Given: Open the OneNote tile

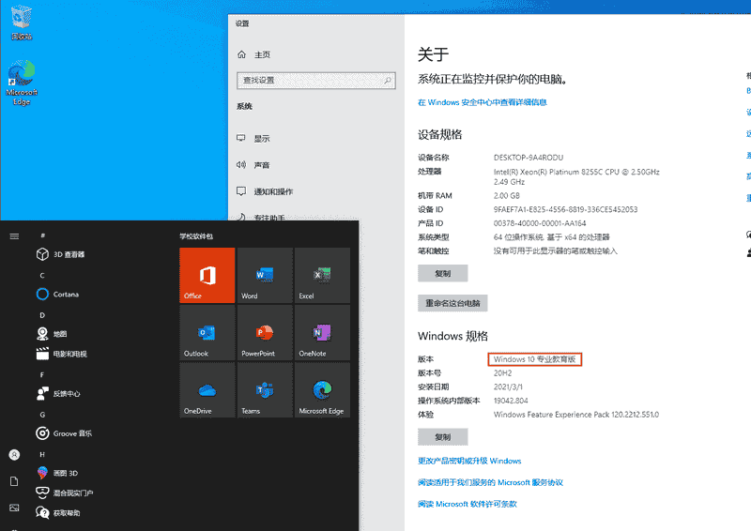Looking at the screenshot, I should click(322, 332).
